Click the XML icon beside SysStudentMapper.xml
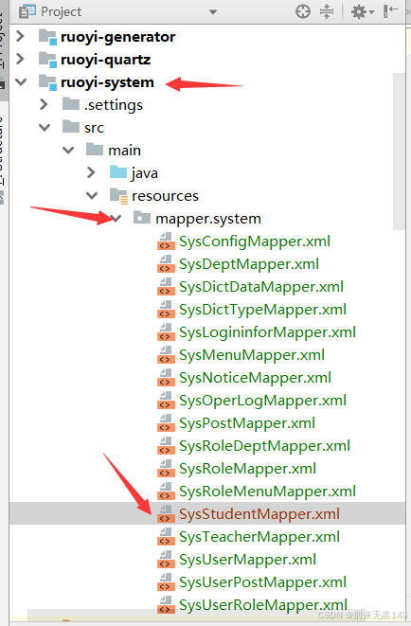This screenshot has height=626, width=411. point(166,514)
